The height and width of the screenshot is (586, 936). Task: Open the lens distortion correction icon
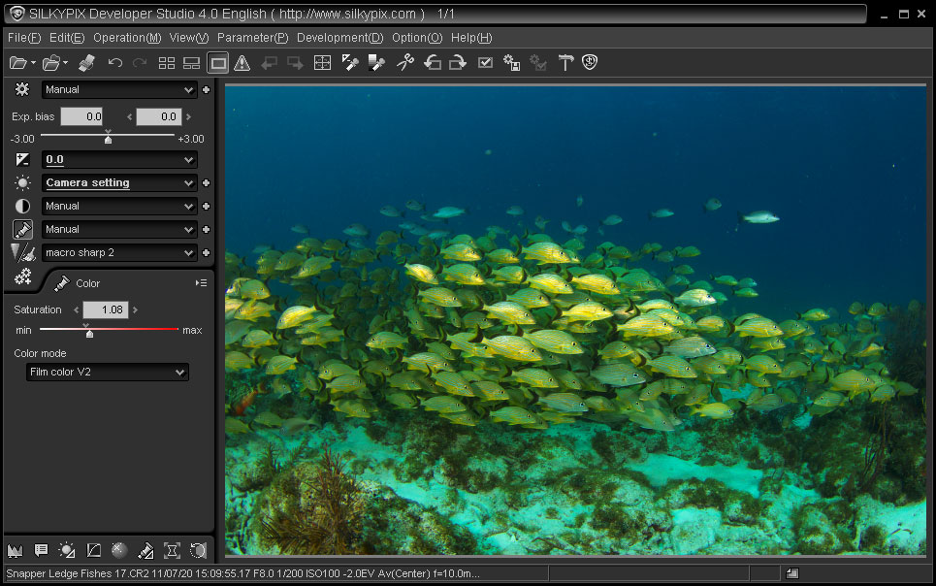click(x=172, y=550)
